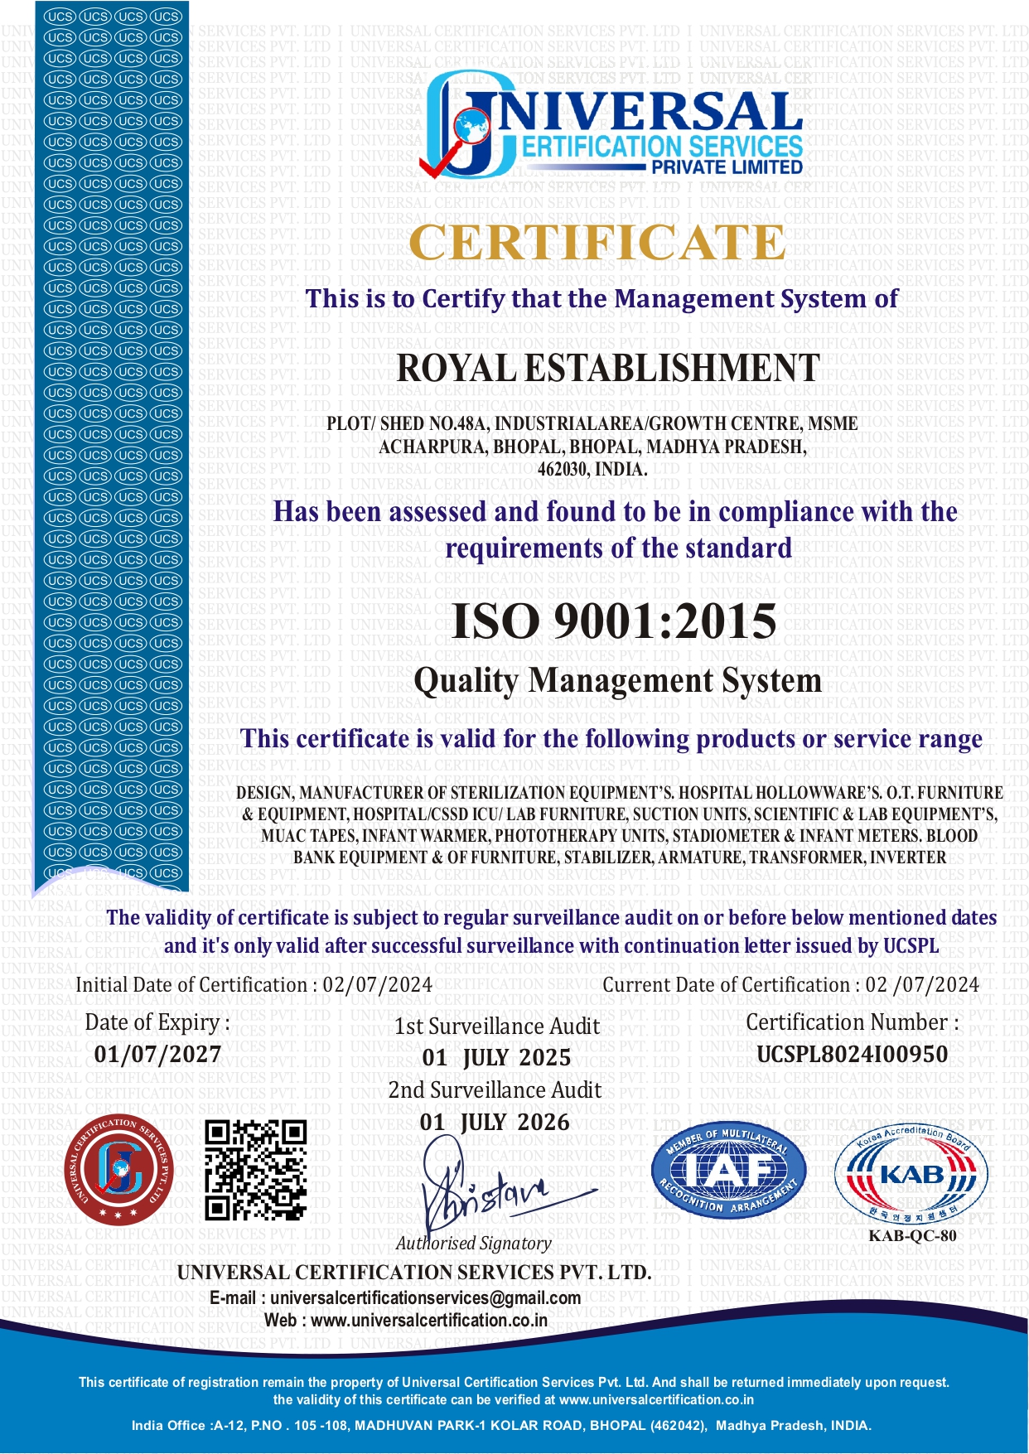
Task: Click the India Office address in the footer
Action: [501, 1426]
